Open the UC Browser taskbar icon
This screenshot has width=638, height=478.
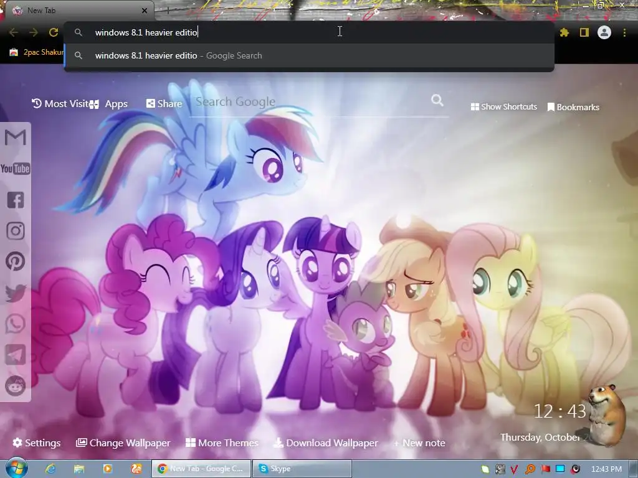136,469
